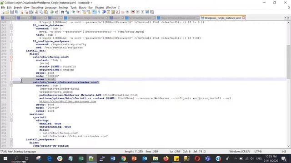This screenshot has width=291, height=163.
Task: Click the macro Playback icon
Action: pyautogui.click(x=142, y=12)
